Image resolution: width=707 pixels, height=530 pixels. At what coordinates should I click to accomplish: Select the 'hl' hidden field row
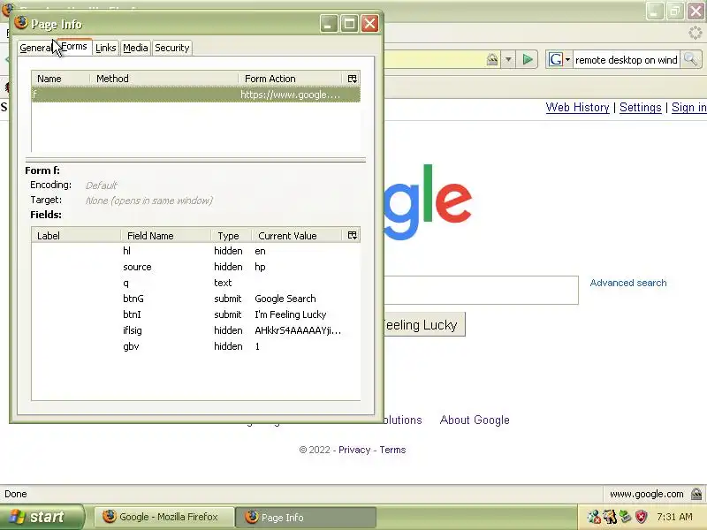(x=195, y=251)
